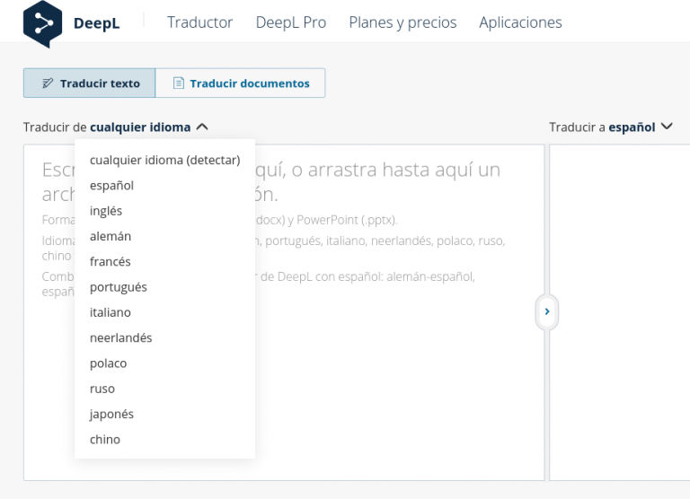
Task: Click the arrow icon between translation panels
Action: click(x=547, y=311)
